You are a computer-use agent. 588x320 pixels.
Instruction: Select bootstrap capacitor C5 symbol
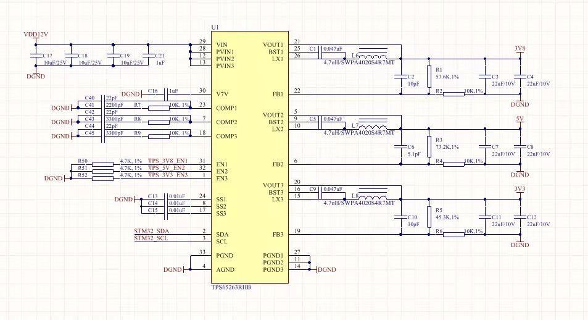[320, 122]
